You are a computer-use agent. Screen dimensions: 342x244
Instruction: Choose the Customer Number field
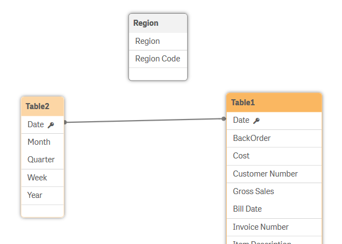tap(265, 174)
